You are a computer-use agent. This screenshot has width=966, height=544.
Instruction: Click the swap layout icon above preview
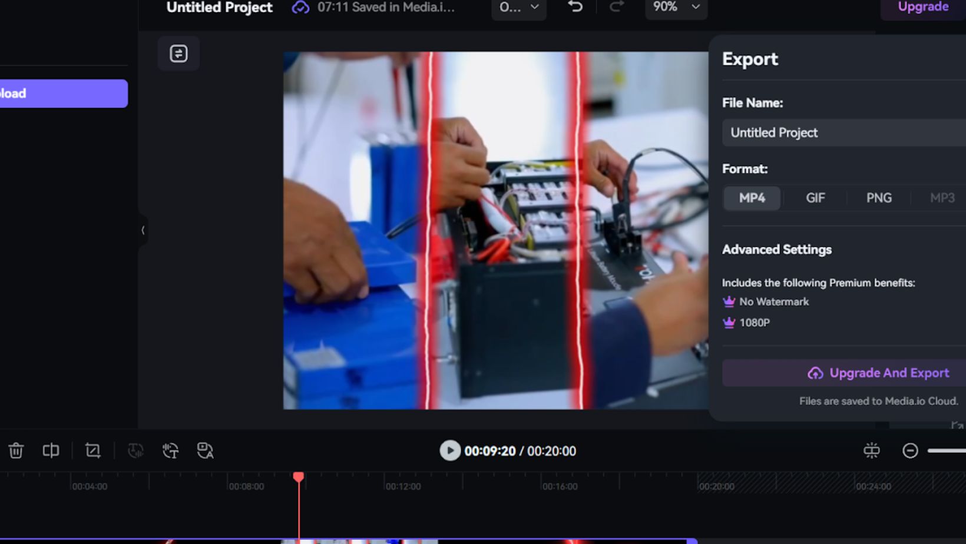point(178,54)
